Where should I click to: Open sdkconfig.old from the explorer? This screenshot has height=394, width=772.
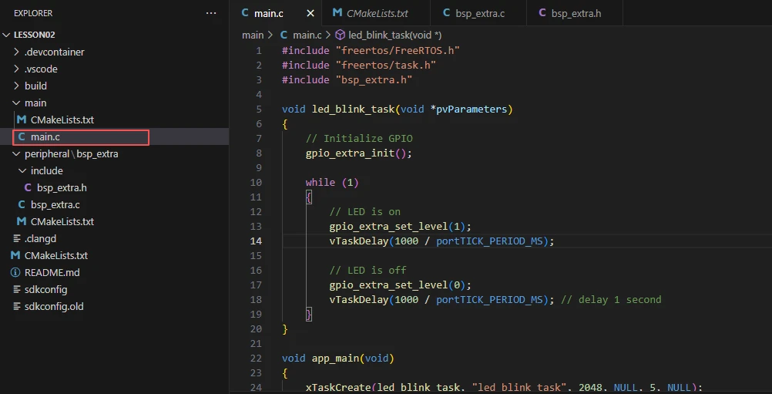click(53, 306)
